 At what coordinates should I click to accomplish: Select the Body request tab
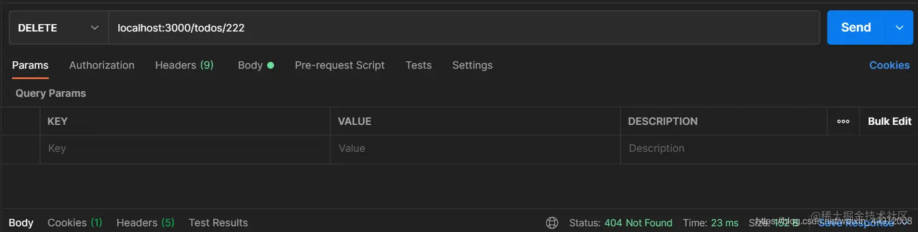[x=256, y=65]
